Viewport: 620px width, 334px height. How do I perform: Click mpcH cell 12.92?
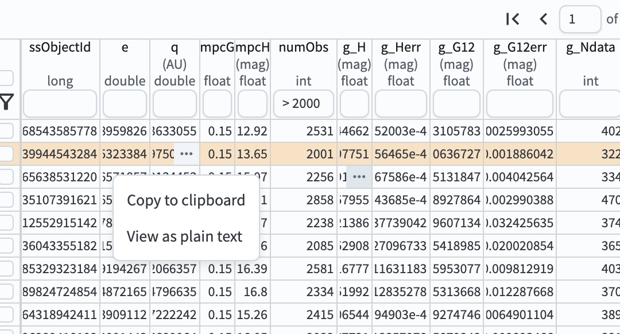tap(252, 131)
